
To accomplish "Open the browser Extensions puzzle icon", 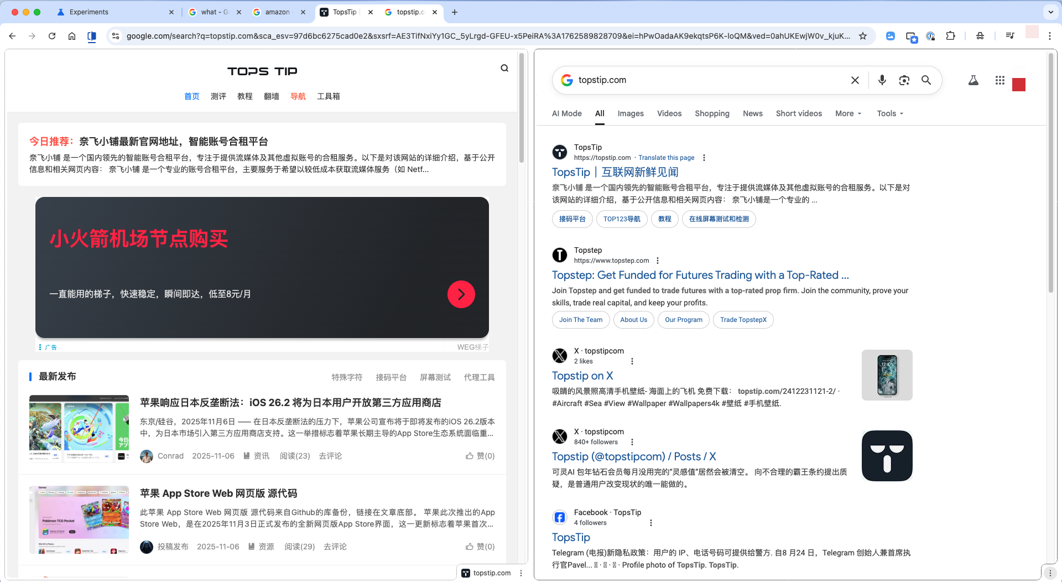I will pyautogui.click(x=951, y=36).
